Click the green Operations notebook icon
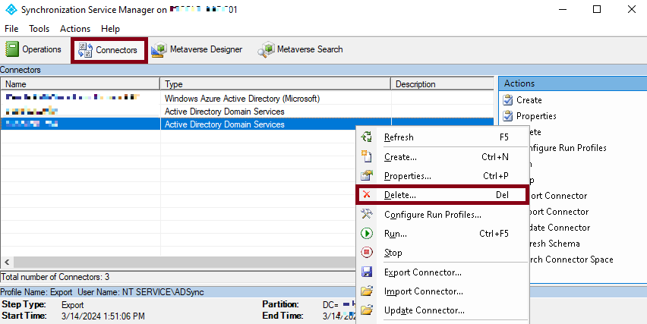Viewport: 647px width, 324px height. [x=12, y=49]
